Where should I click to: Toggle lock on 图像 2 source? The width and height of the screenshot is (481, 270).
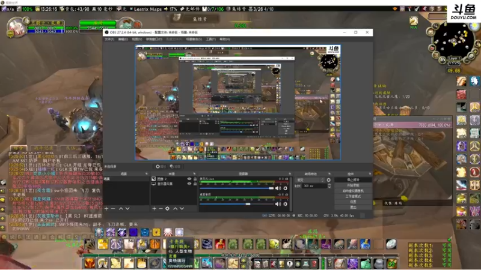pyautogui.click(x=195, y=179)
